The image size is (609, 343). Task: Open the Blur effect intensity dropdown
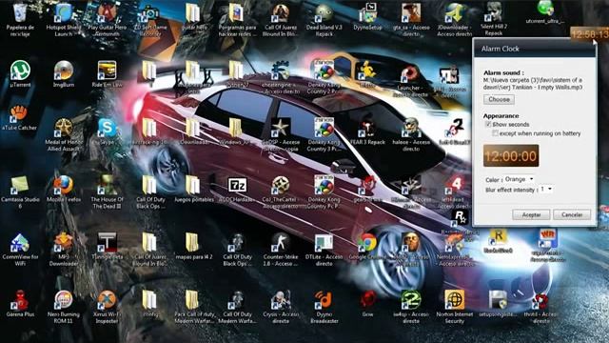(x=546, y=189)
